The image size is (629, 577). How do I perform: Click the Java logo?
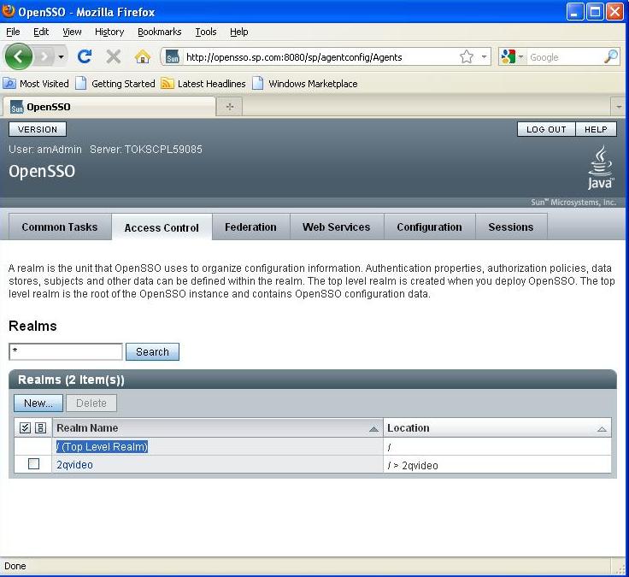click(600, 168)
